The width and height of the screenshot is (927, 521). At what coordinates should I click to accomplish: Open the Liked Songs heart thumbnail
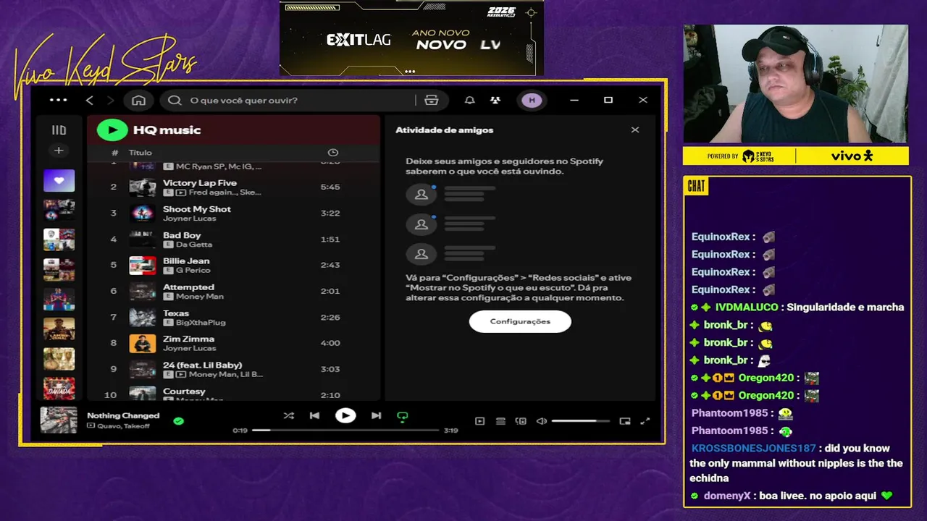pyautogui.click(x=59, y=180)
